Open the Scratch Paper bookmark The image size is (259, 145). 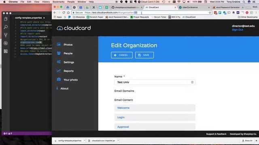click(95, 17)
